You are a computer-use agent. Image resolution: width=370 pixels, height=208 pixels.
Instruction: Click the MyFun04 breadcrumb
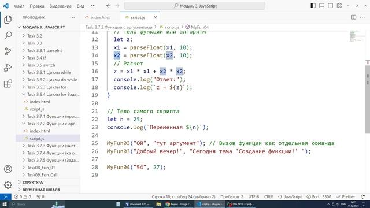[197, 27]
